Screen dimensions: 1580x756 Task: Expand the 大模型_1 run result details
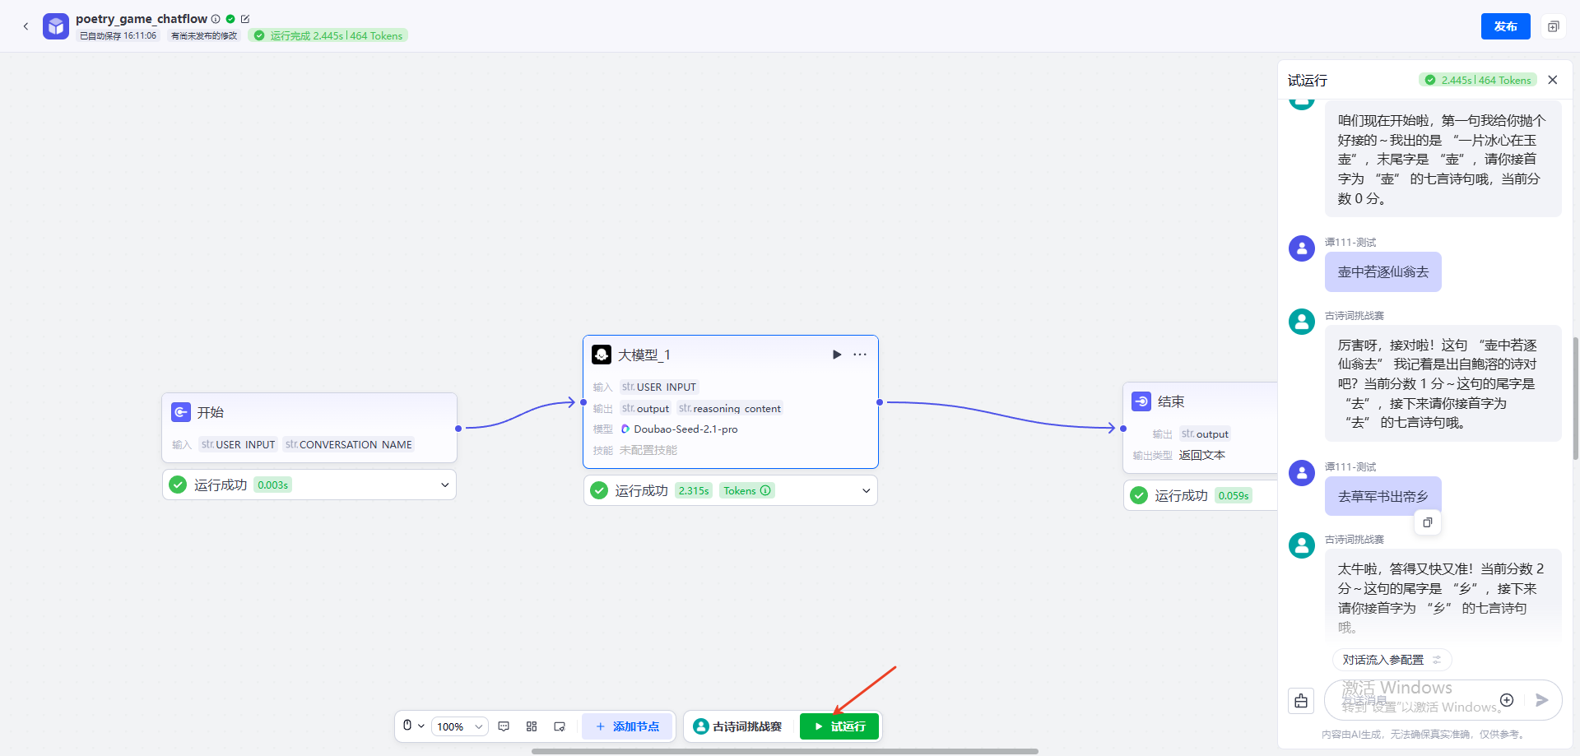click(x=867, y=490)
